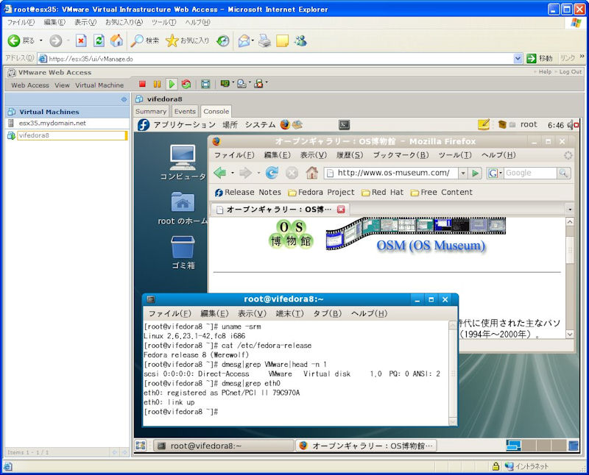
Task: Click the Log Out link
Action: pos(570,71)
